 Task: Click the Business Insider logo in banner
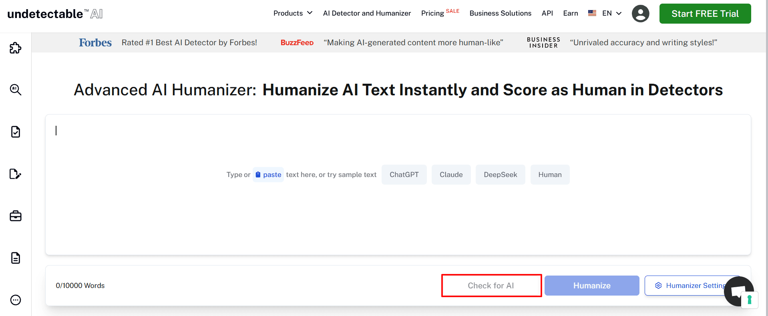(543, 42)
